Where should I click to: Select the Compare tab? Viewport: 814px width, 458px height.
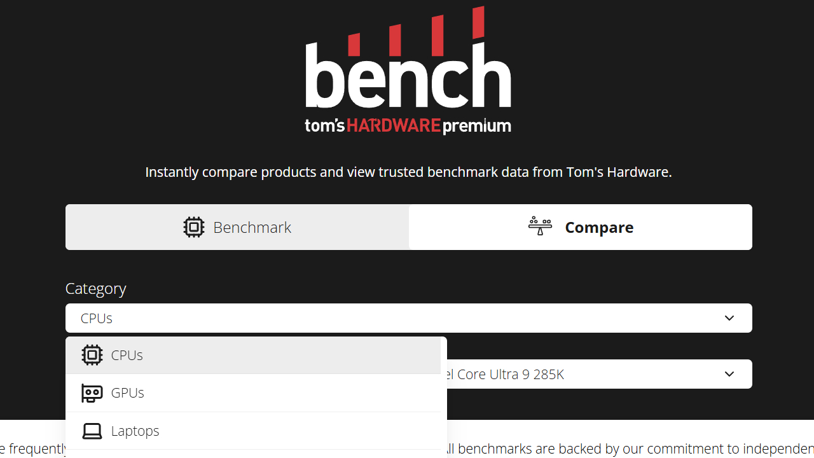[581, 227]
